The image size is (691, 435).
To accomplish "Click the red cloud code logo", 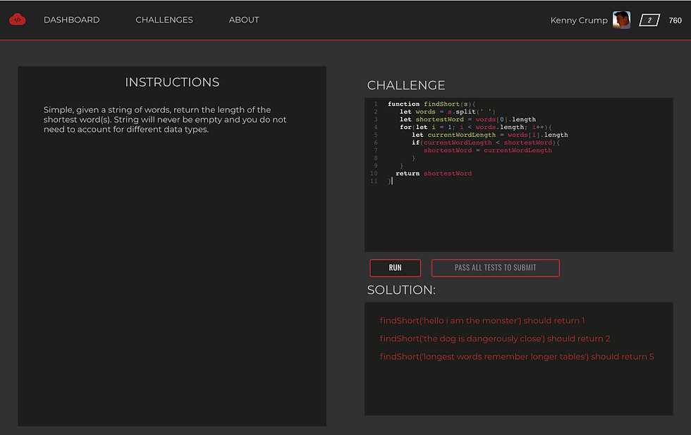I will [17, 20].
